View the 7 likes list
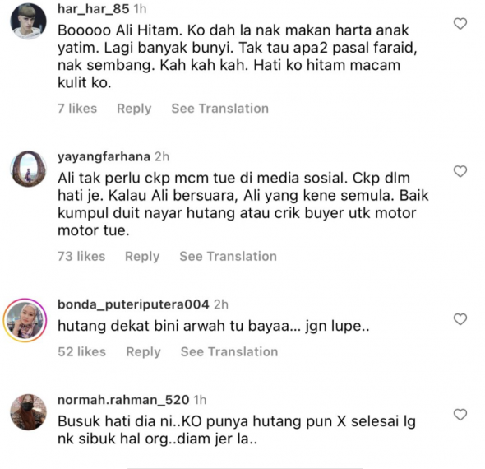This screenshot has height=469, width=485. coord(77,109)
